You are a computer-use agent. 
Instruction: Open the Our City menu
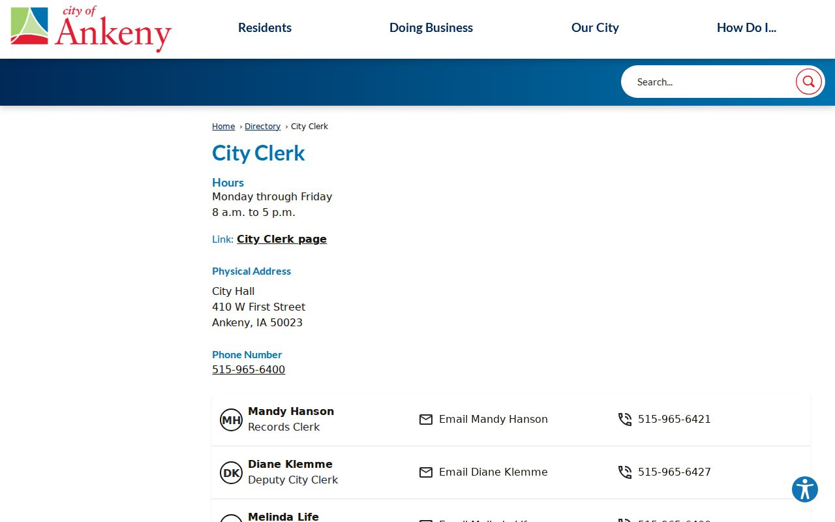point(595,27)
